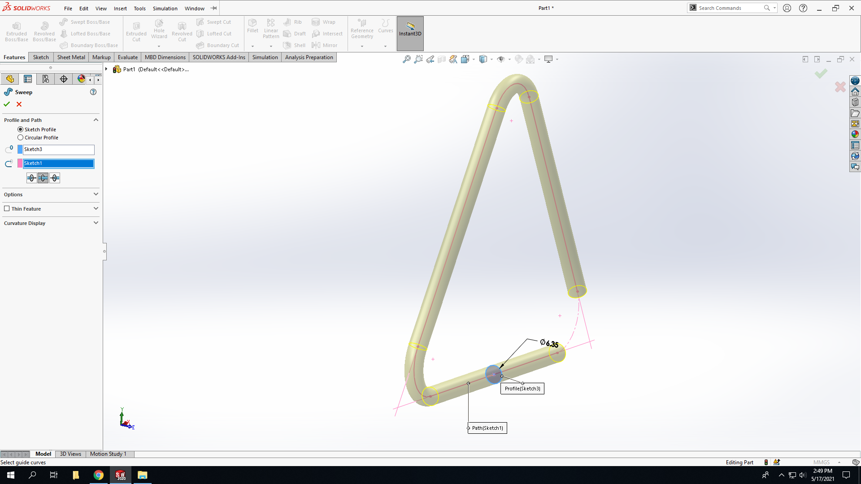Select Direction 2 sweep toggle button
The width and height of the screenshot is (861, 484).
(55, 178)
